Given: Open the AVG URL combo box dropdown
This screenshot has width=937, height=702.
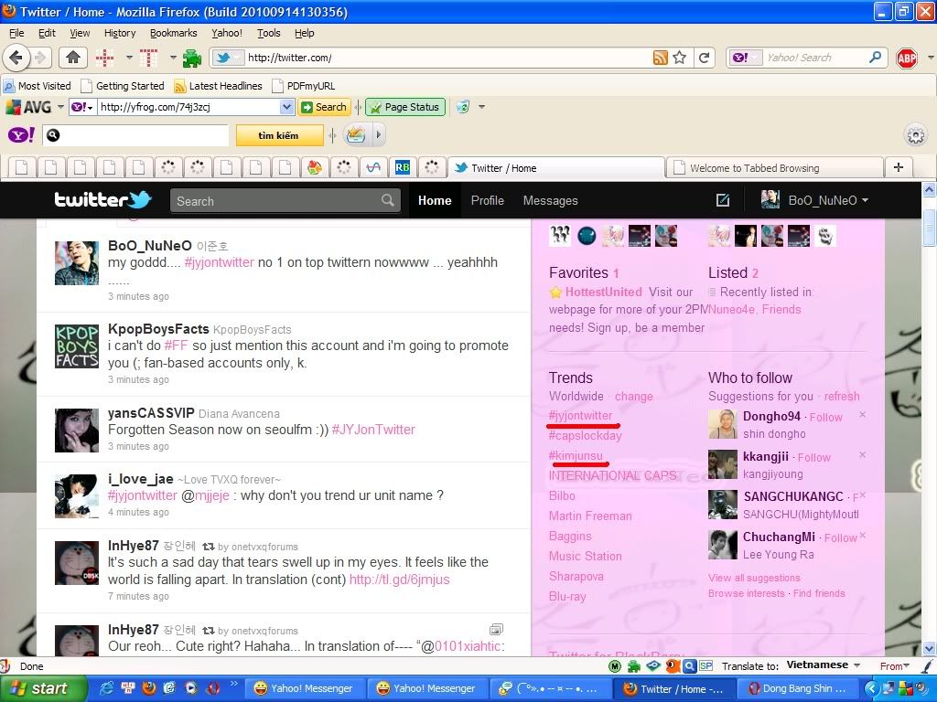Looking at the screenshot, I should (x=286, y=108).
